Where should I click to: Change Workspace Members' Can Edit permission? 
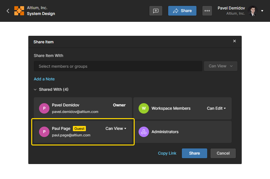[x=216, y=108]
